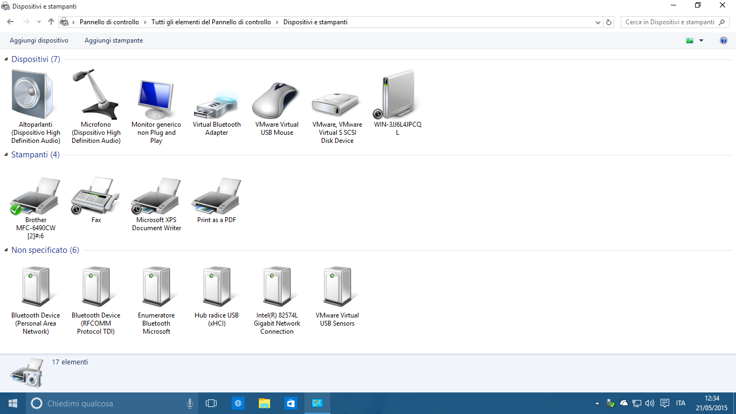Click the safely remove hardware tray icon
Viewport: 736px width, 414px height.
point(610,403)
